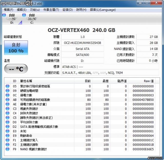Image resolution: width=164 pixels, height=160 pixels.
Task: Click the status orb for attribute F2
Action: click(7, 144)
